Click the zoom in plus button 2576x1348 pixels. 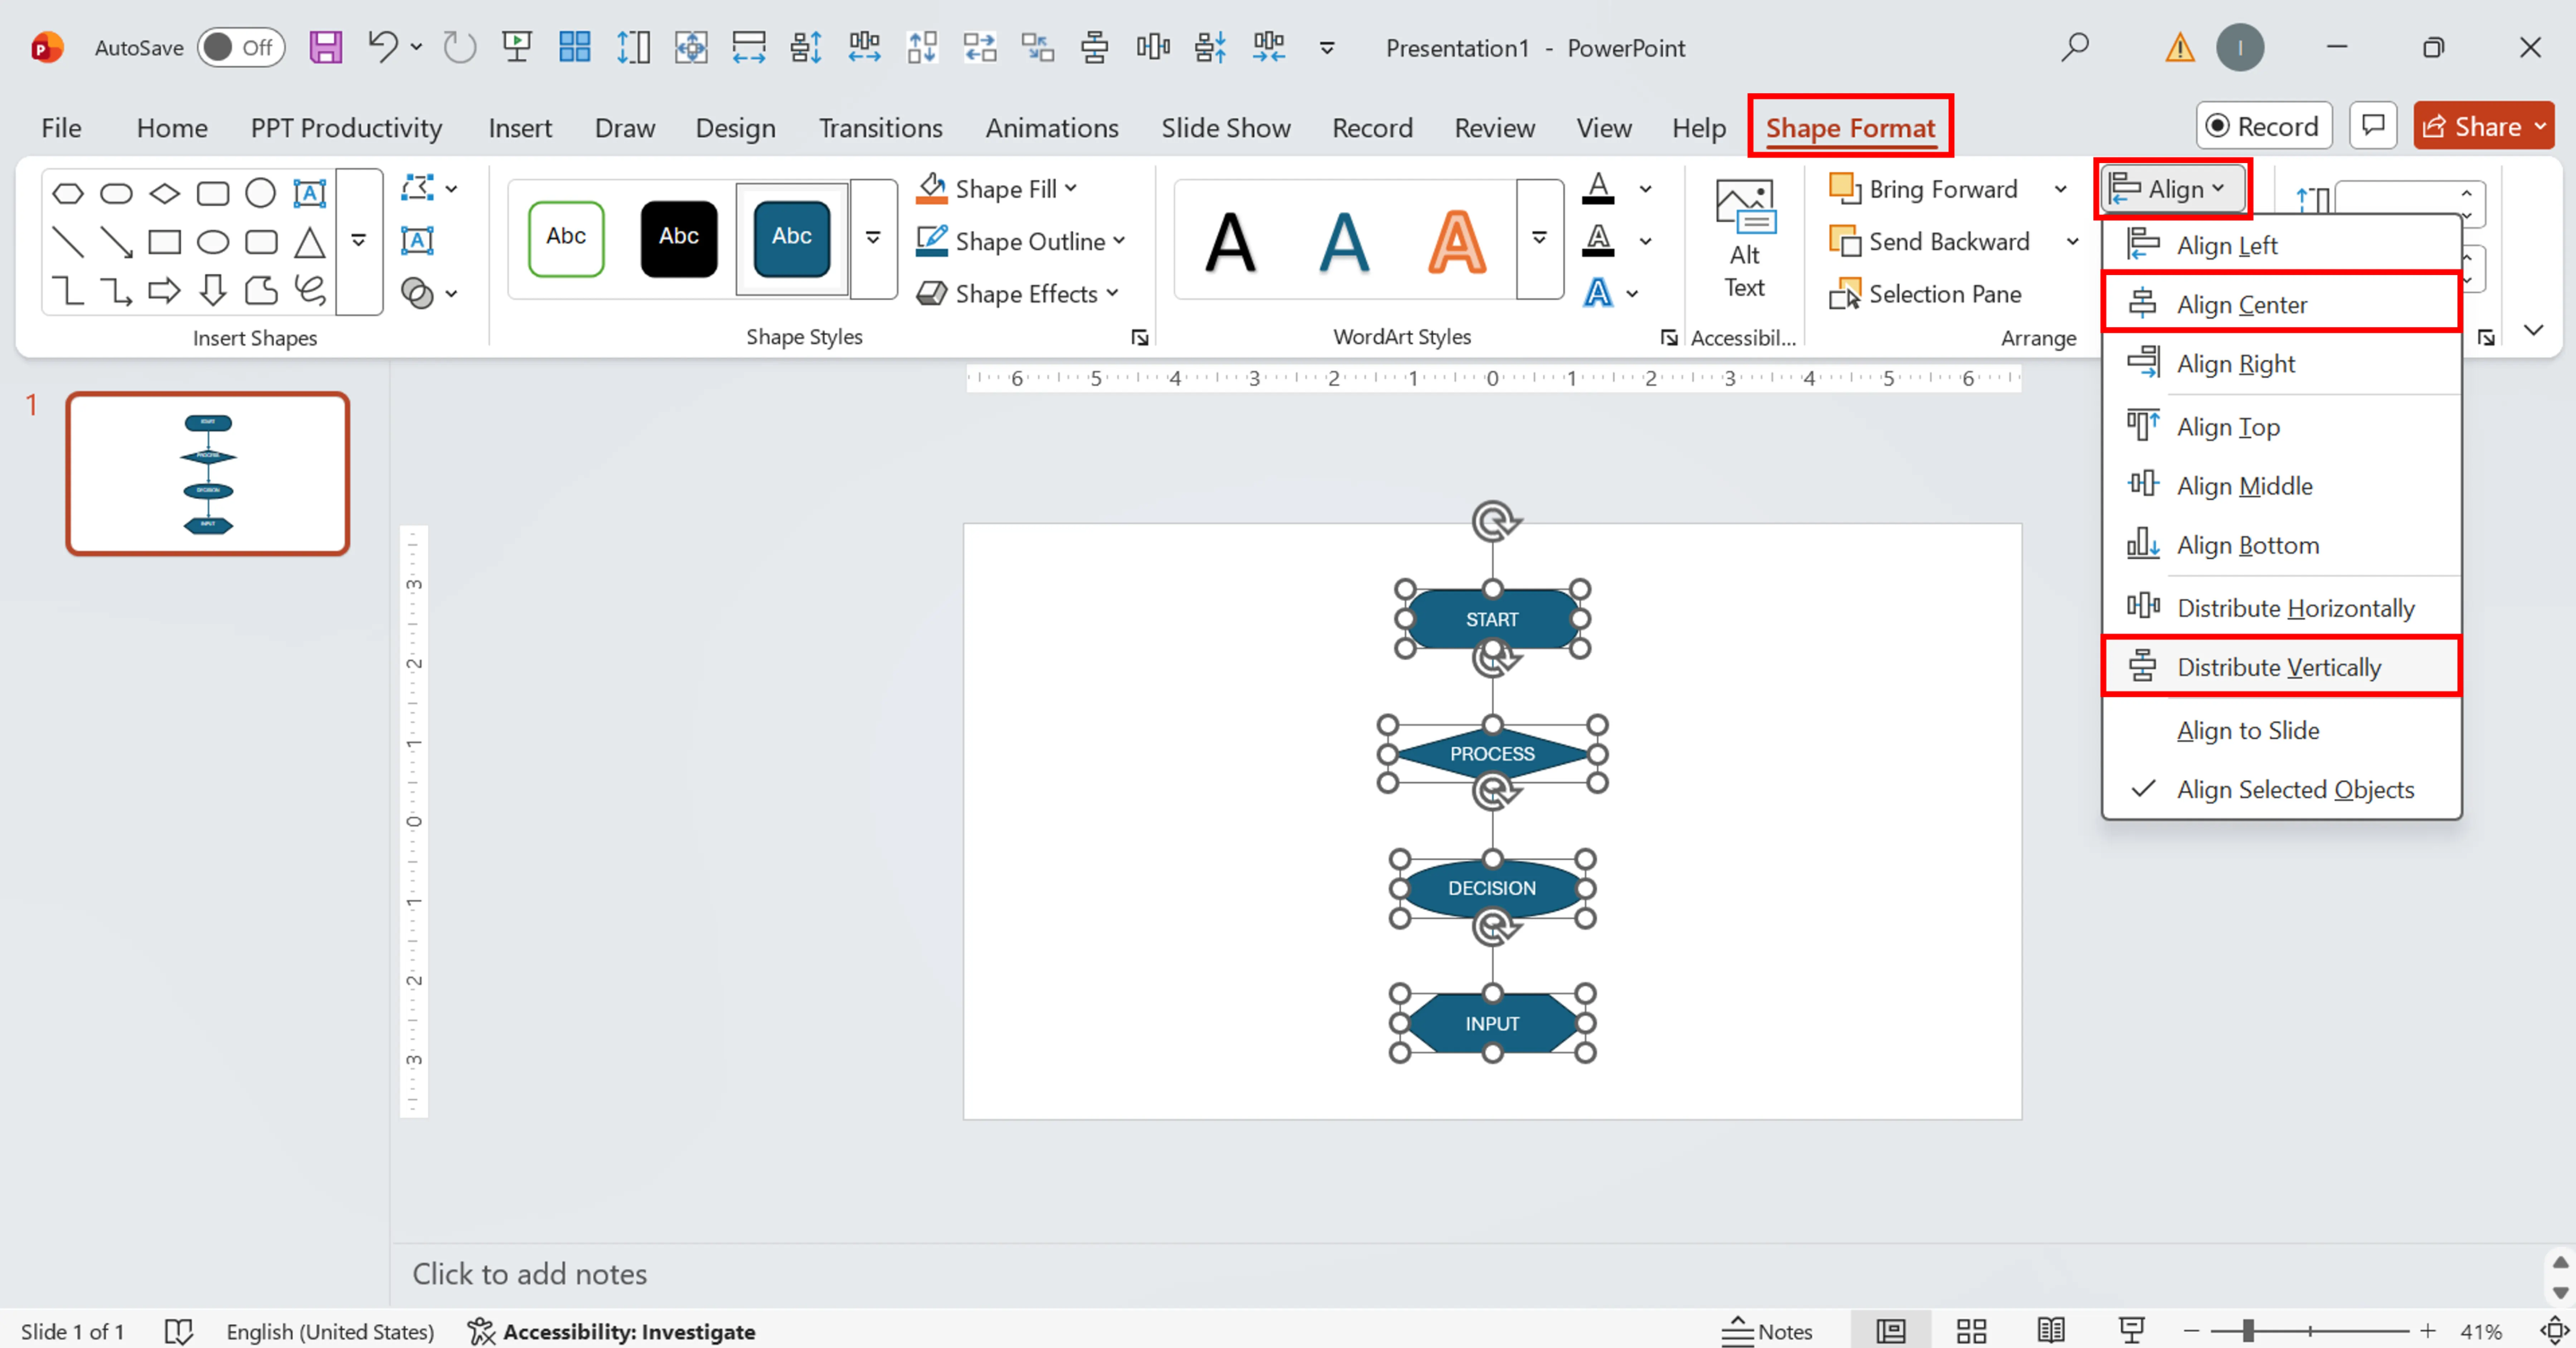coord(2428,1331)
